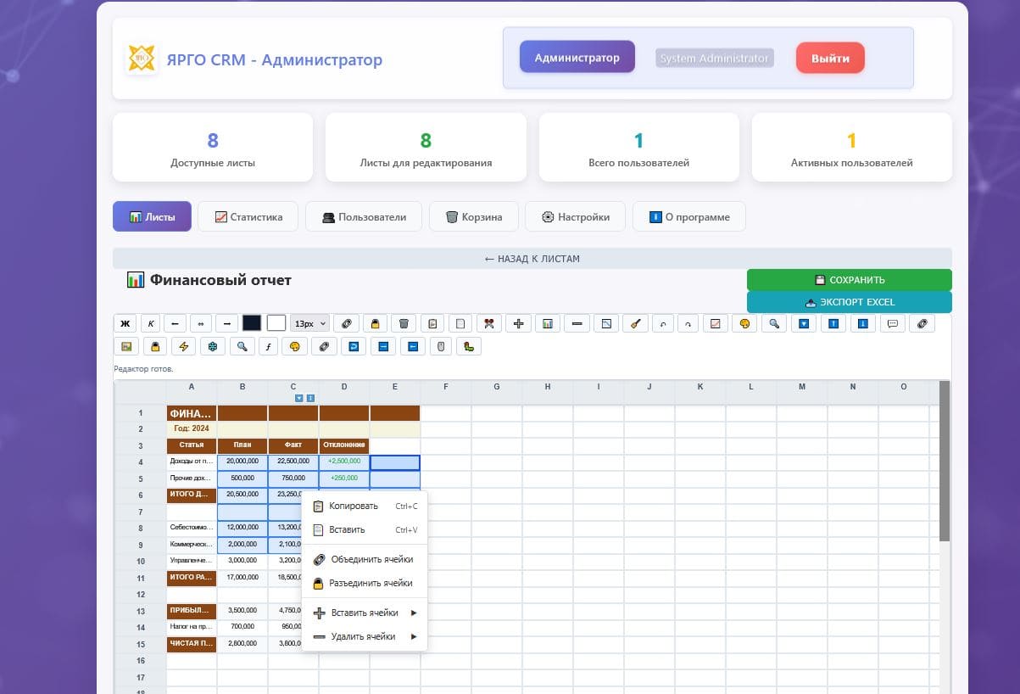The height and width of the screenshot is (694, 1020).
Task: Toggle italic formatting (К) in toolbar
Action: [x=151, y=323]
